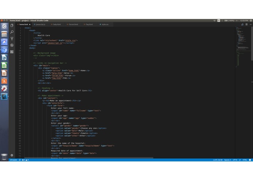Open the errors and warnings count in status bar
This screenshot has width=253, height=180.
pos(25,160)
